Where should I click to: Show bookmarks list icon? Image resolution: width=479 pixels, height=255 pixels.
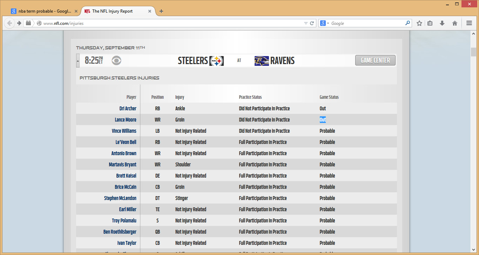[430, 23]
